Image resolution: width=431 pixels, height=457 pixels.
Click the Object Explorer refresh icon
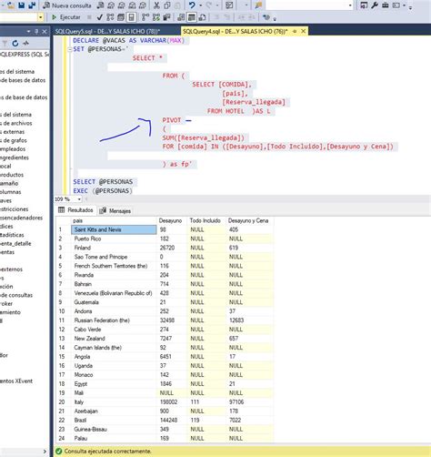tap(15, 44)
